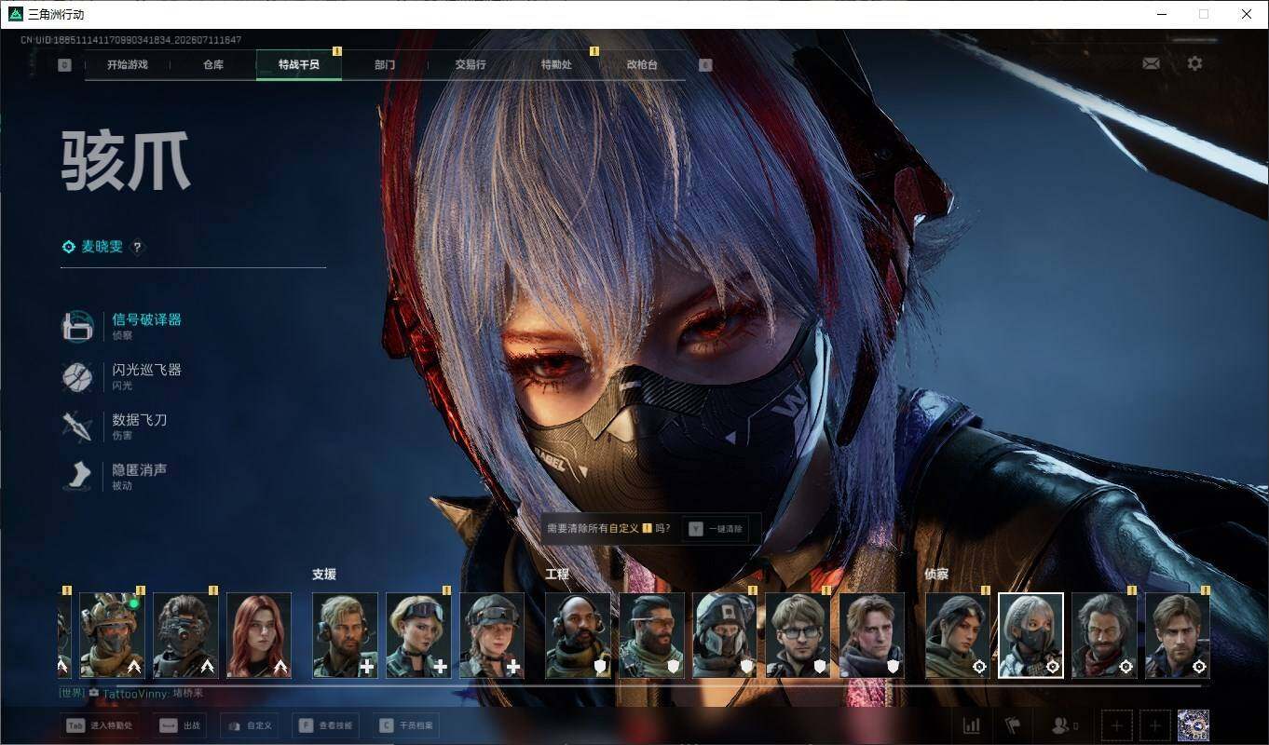Screen dimensions: 1269x745
Task: Pick the tan-helmet operator with green light
Action: click(x=112, y=635)
